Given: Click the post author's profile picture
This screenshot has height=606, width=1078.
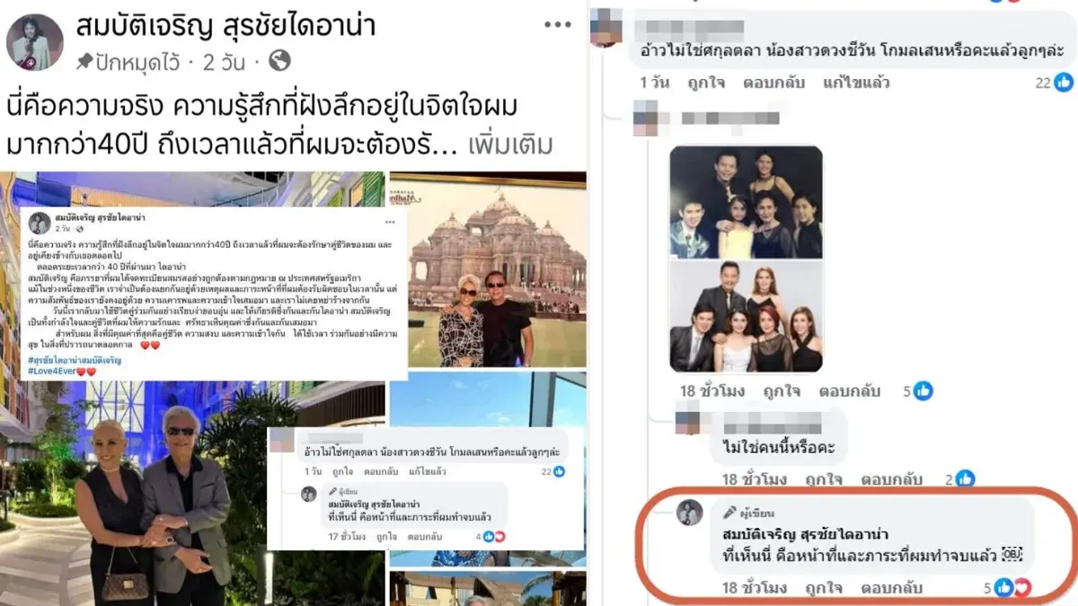Looking at the screenshot, I should pos(35,40).
